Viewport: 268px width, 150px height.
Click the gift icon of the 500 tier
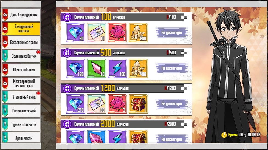[67, 53]
